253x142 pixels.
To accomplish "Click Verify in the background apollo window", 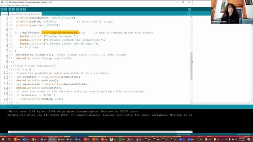I will [x=2, y=9].
